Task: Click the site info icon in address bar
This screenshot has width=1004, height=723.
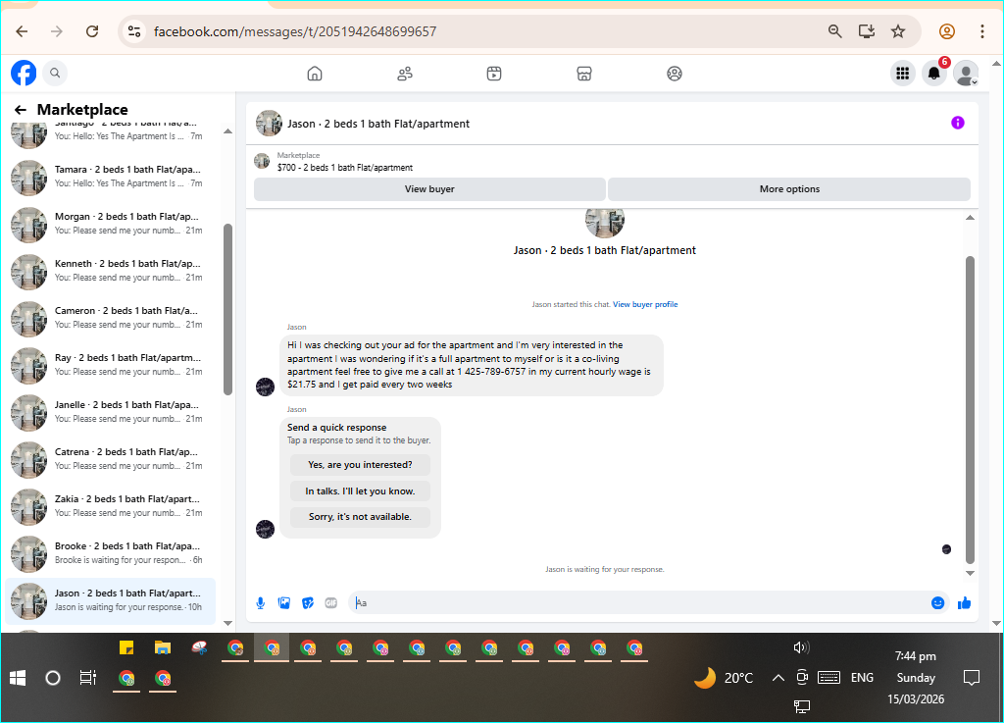Action: [133, 31]
